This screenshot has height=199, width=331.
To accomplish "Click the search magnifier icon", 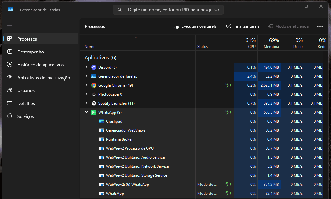I will [x=119, y=10].
